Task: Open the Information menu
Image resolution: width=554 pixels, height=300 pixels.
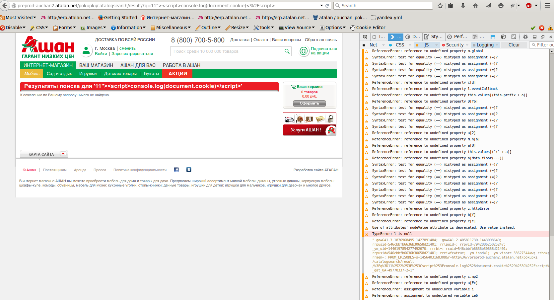Action: pyautogui.click(x=128, y=28)
